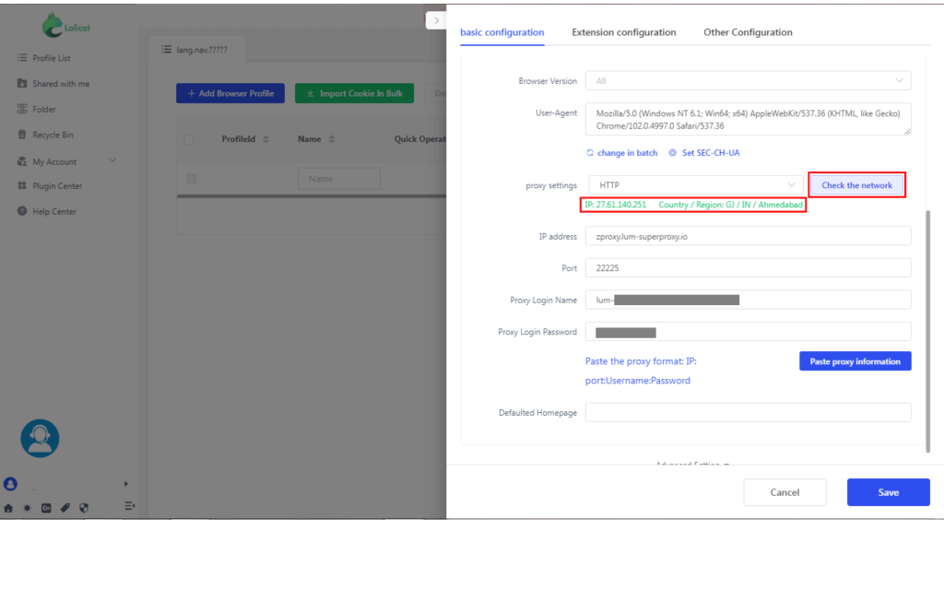The width and height of the screenshot is (944, 590).
Task: Toggle the theme sun icon
Action: point(27,508)
